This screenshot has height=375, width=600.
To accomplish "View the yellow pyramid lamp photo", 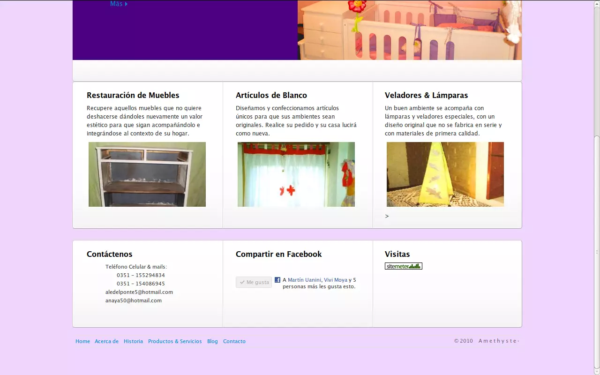I will (445, 174).
